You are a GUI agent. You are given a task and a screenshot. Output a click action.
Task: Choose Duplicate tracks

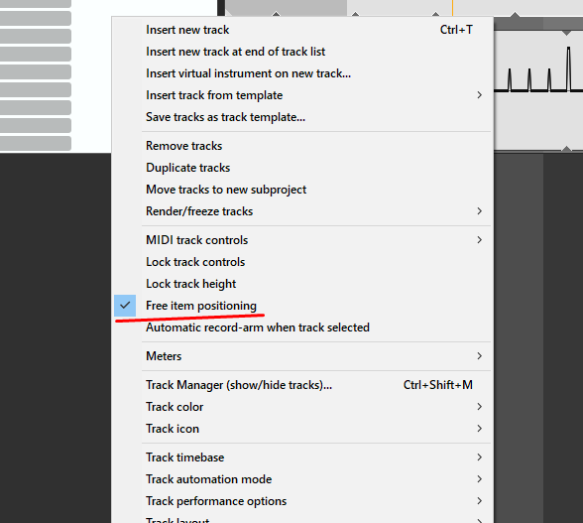pos(302,168)
